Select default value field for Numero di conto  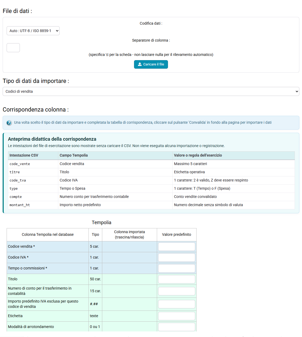[x=177, y=291]
